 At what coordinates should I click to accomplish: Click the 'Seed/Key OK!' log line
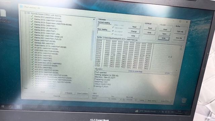pos(101,82)
